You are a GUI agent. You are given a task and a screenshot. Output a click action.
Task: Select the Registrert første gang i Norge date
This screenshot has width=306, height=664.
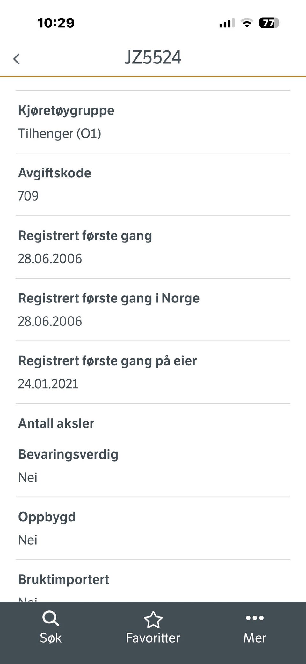click(x=50, y=321)
